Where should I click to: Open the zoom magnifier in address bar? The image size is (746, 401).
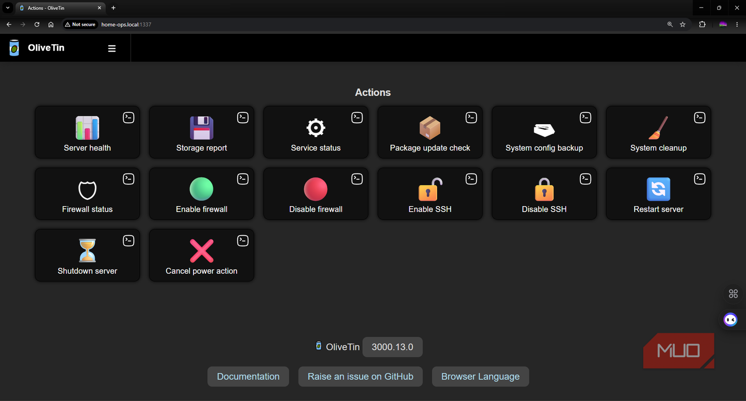click(x=670, y=24)
